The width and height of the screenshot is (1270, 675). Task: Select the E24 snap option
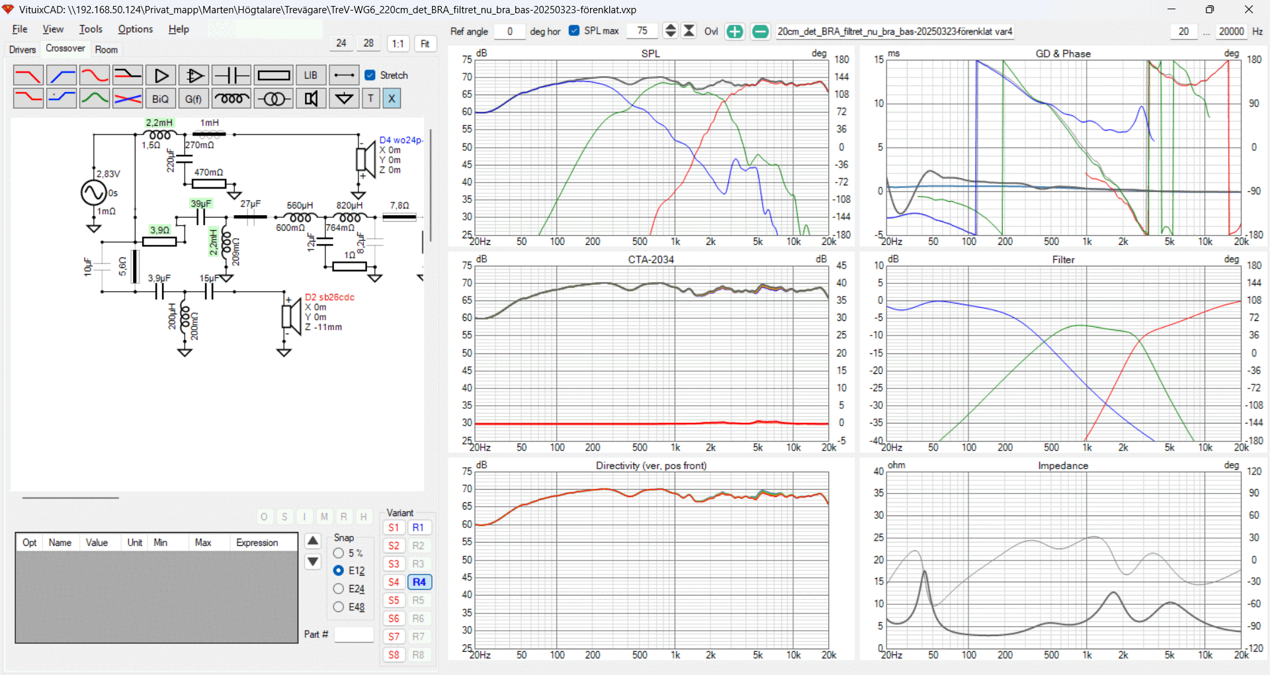[x=339, y=588]
